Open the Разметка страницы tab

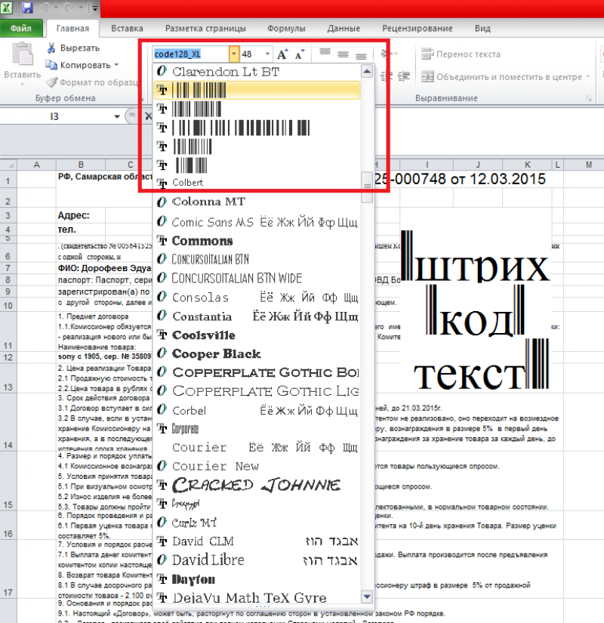205,28
